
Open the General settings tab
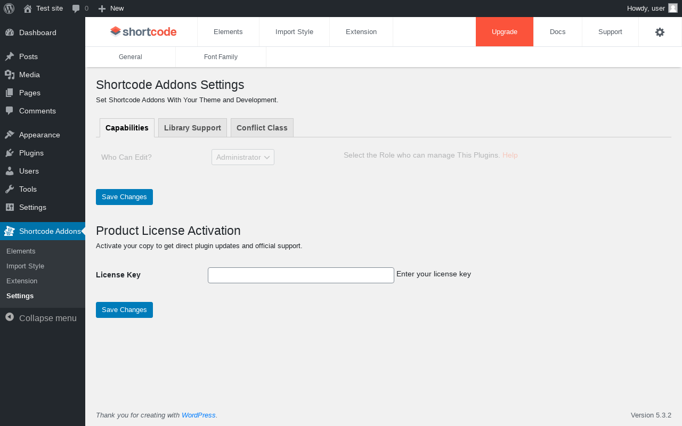click(x=131, y=57)
